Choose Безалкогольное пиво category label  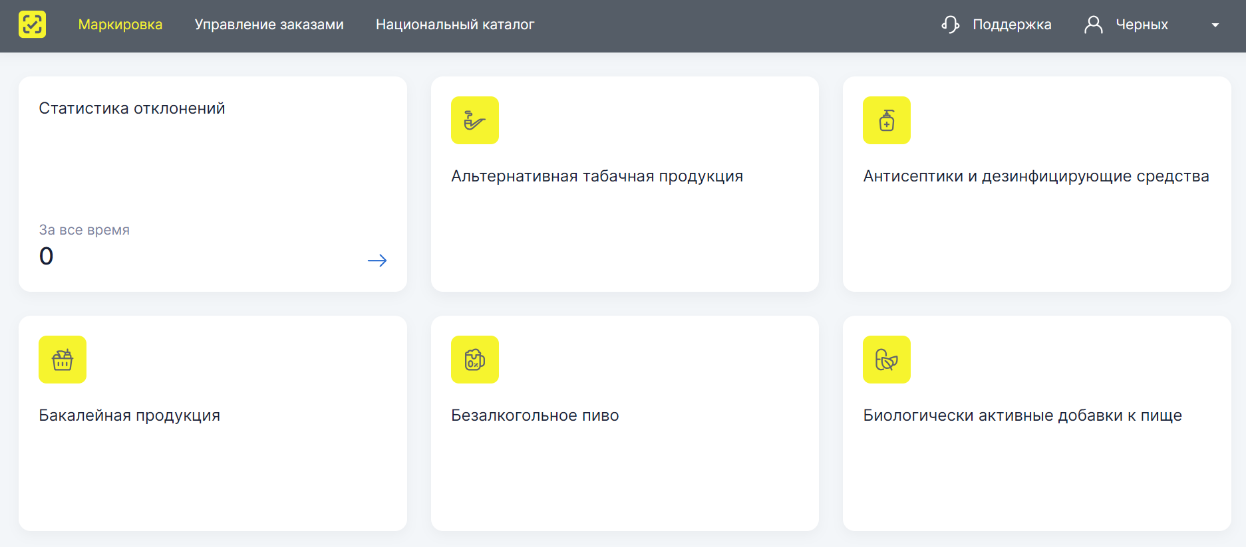pos(535,415)
